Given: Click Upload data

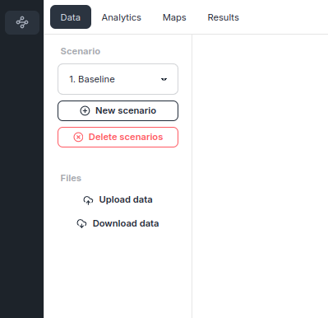Looking at the screenshot, I should tap(118, 199).
